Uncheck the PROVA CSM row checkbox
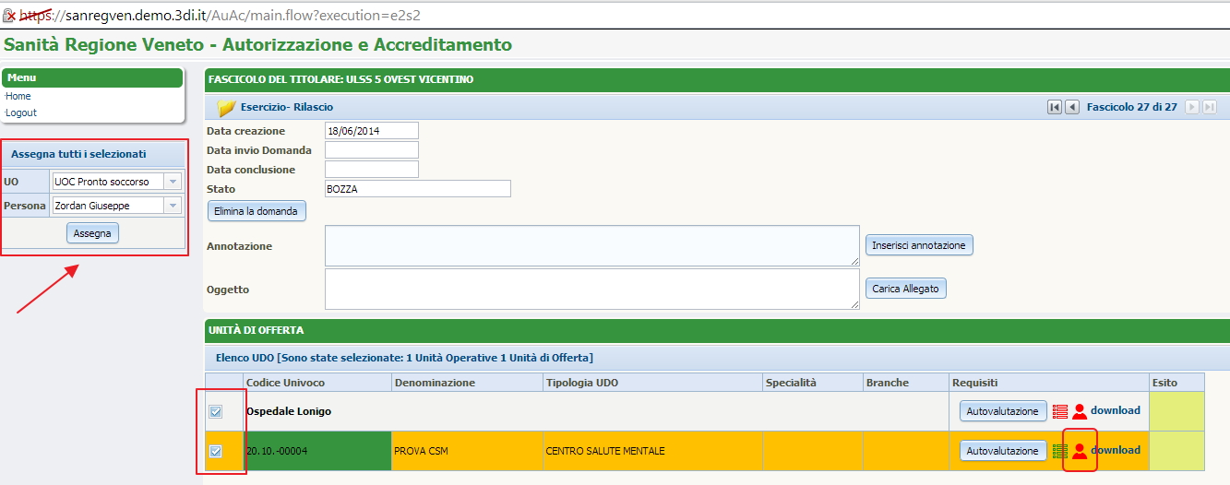The height and width of the screenshot is (485, 1230). 216,451
